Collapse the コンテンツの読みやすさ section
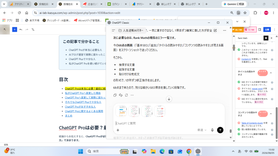 [271, 114]
